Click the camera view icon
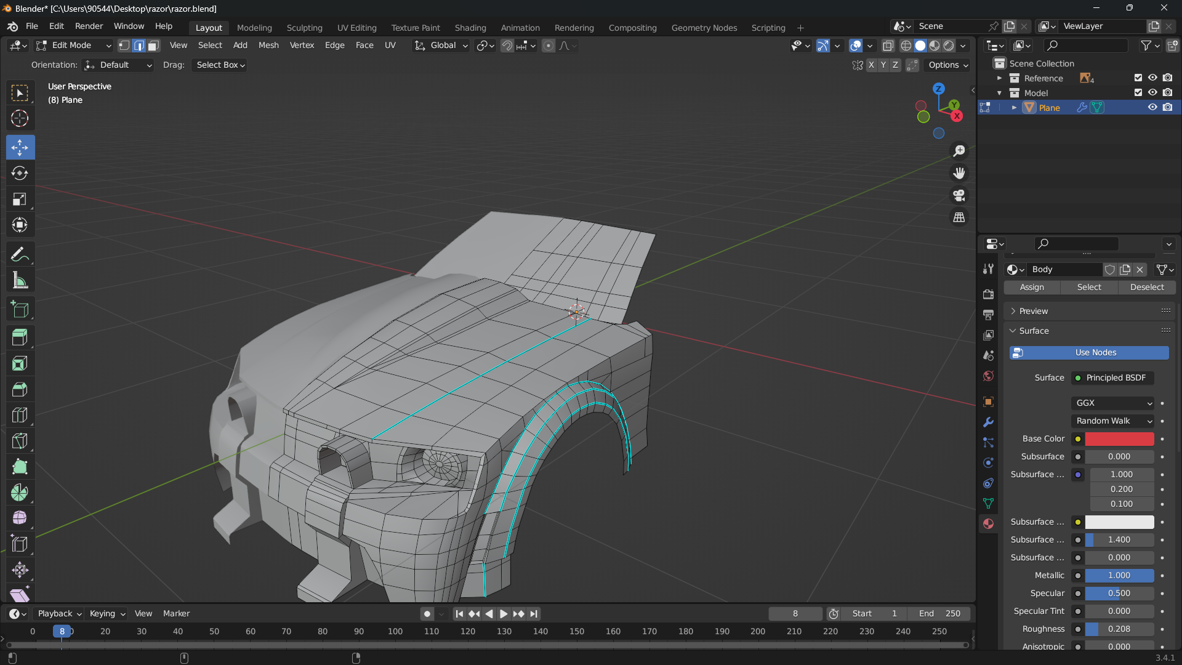The height and width of the screenshot is (665, 1182). coord(959,196)
